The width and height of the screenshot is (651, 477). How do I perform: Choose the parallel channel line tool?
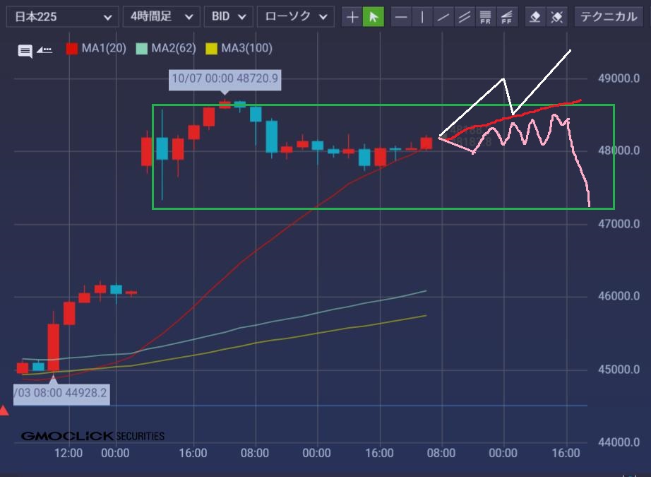464,17
